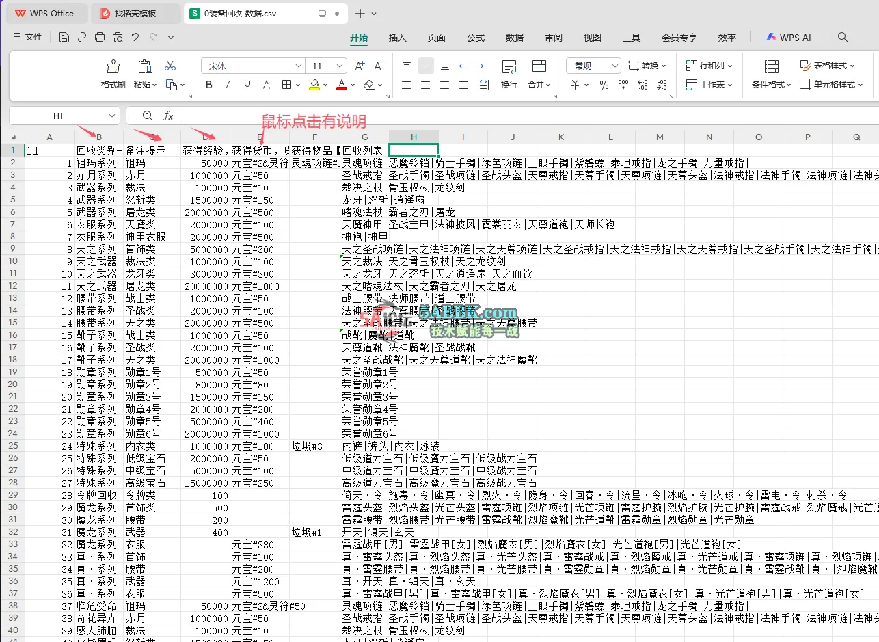Increase font size with A+ icon
This screenshot has height=642, width=879.
tap(360, 66)
